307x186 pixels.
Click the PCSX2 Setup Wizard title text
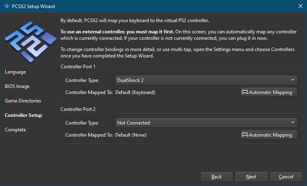(33, 6)
